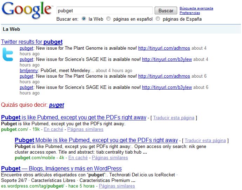The height and width of the screenshot is (190, 242).
Task: Click the suggested spelling "puget"
Action: point(56,105)
